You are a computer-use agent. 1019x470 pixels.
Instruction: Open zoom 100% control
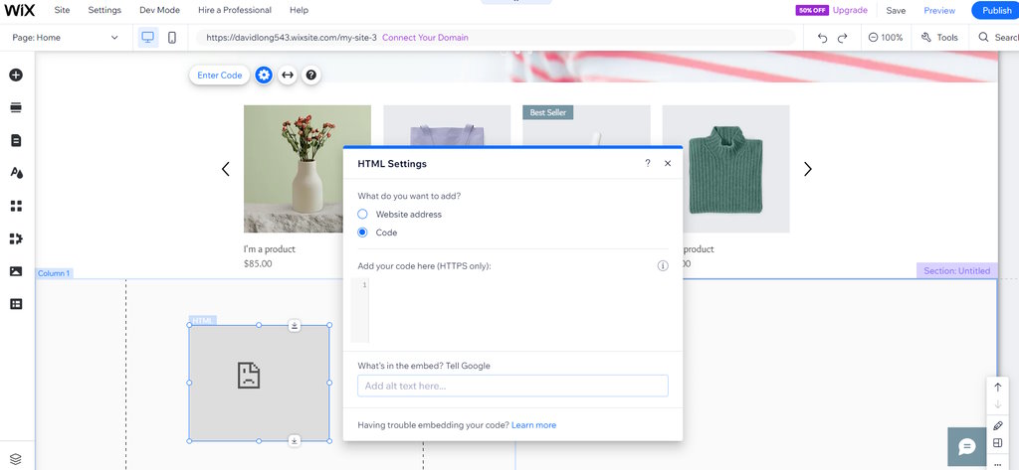tap(886, 38)
